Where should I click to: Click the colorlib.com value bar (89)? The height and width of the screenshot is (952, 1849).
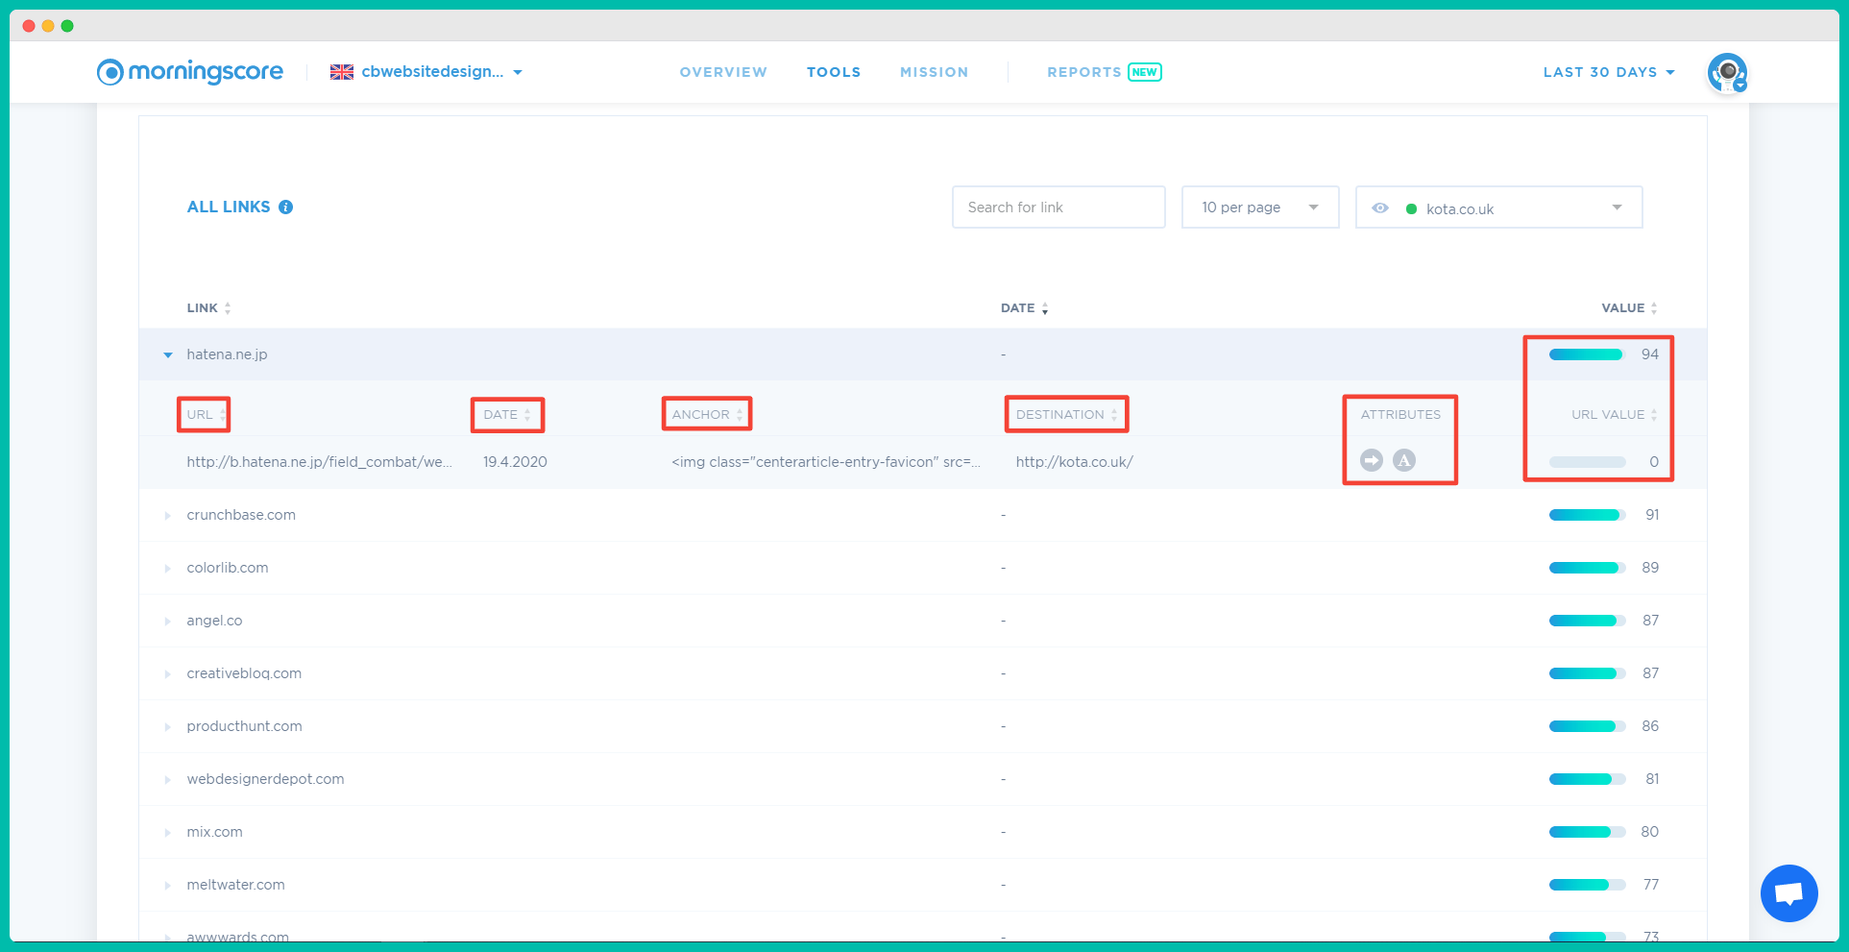[x=1587, y=568]
